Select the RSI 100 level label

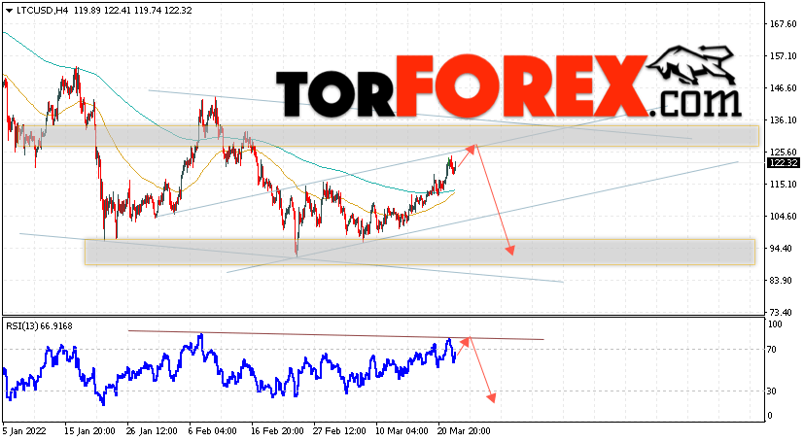774,324
